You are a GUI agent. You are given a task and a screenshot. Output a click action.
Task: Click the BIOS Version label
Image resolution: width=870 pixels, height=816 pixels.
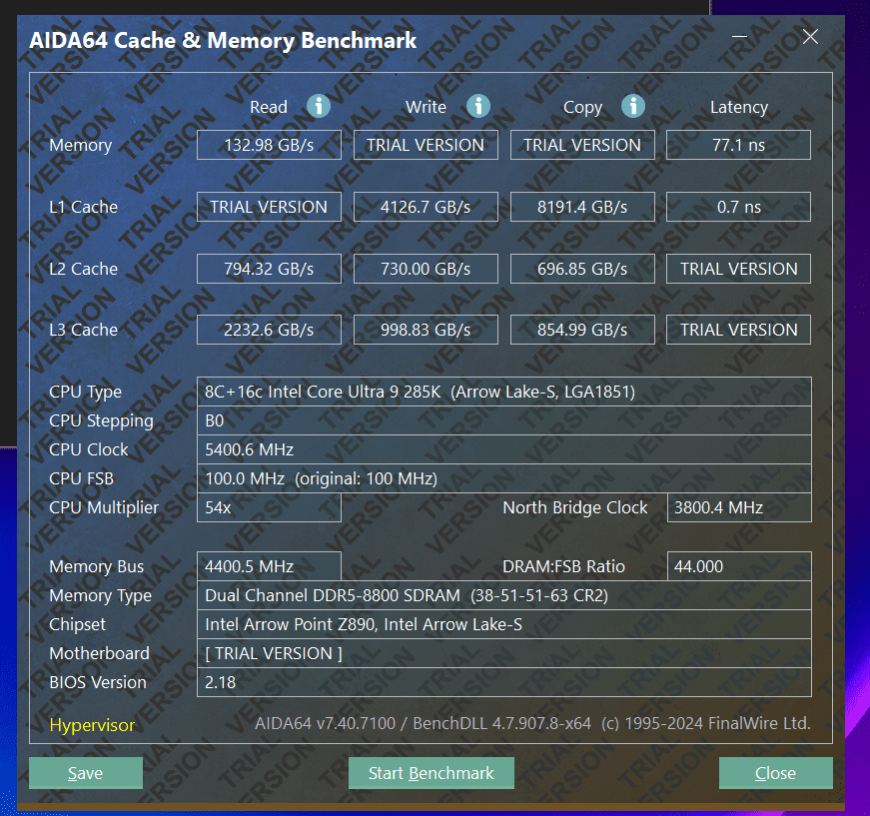pos(98,682)
